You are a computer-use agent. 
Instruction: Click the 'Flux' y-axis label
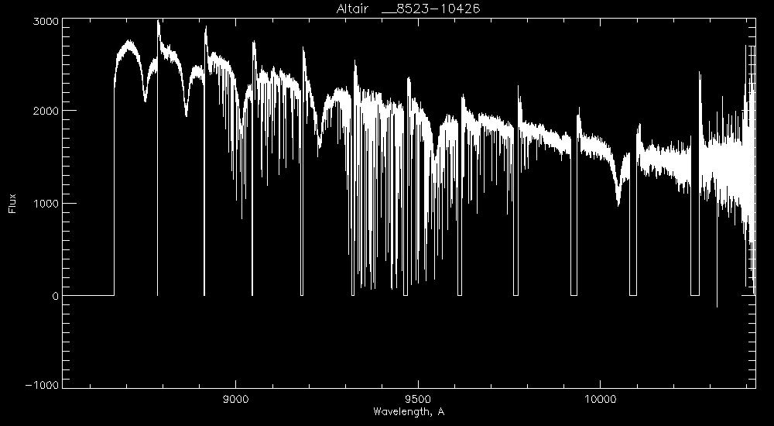(12, 204)
